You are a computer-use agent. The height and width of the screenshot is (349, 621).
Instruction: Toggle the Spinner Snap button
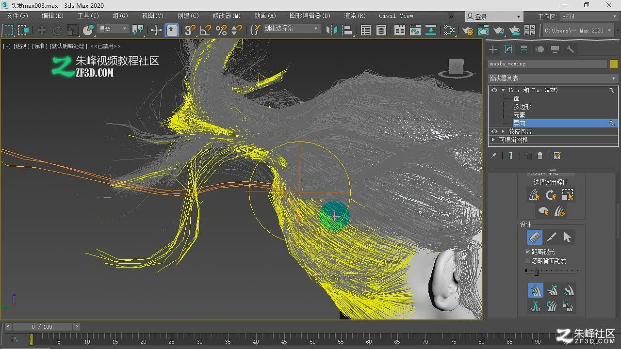tap(237, 31)
